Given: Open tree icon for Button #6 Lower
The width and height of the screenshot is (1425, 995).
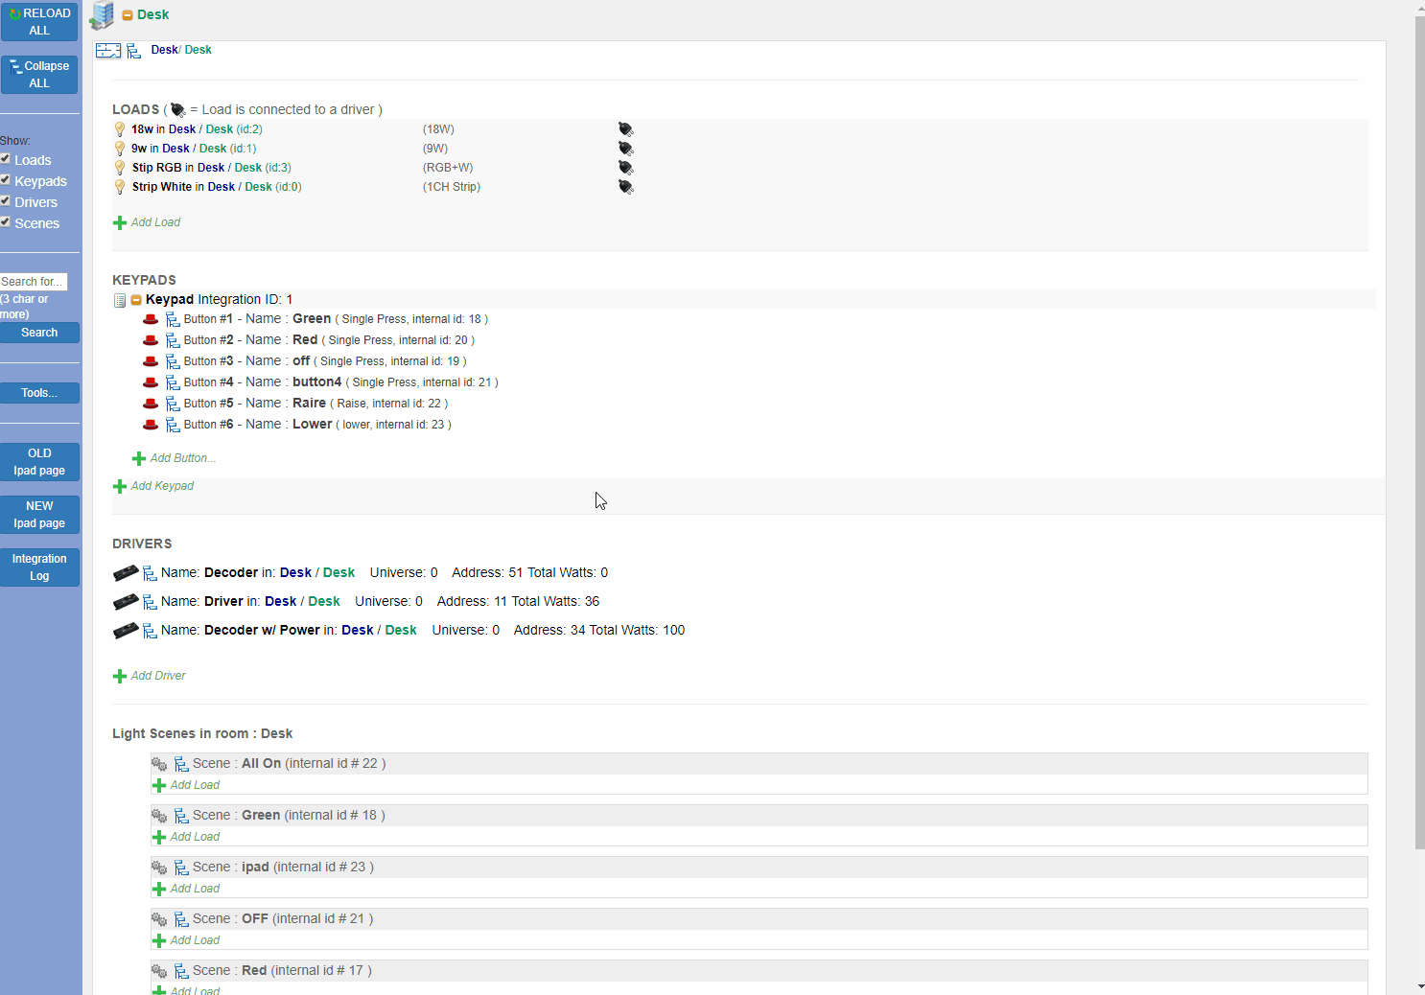Looking at the screenshot, I should click(173, 425).
